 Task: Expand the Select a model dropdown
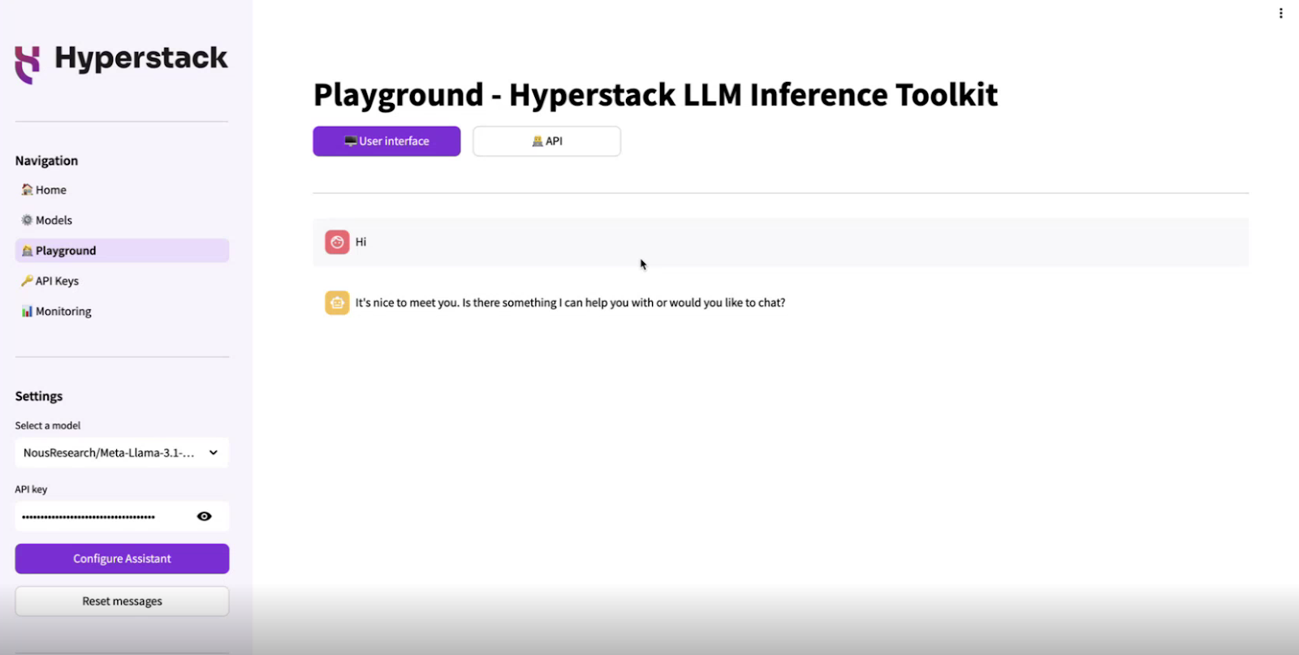click(109, 453)
